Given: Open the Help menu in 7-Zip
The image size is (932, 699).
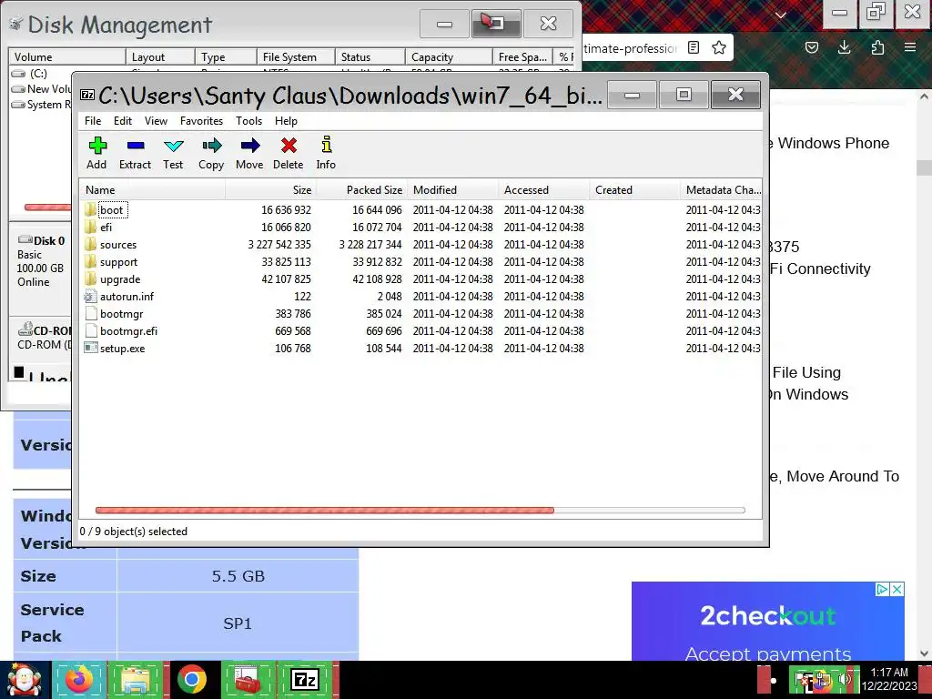Looking at the screenshot, I should (x=286, y=121).
